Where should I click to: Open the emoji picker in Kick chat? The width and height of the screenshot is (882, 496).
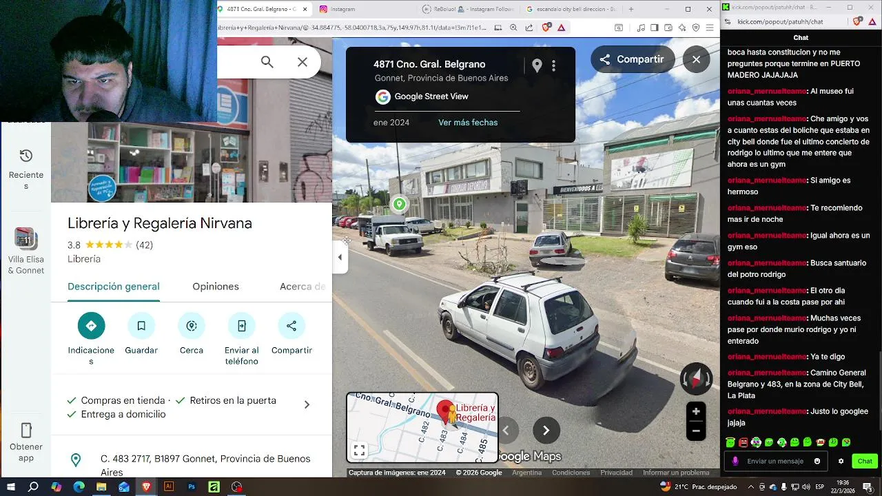click(x=817, y=461)
